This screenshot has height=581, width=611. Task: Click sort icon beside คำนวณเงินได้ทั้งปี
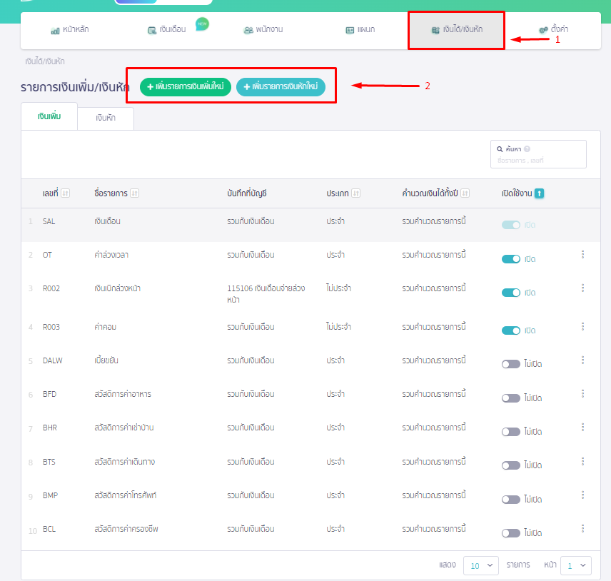click(x=465, y=193)
